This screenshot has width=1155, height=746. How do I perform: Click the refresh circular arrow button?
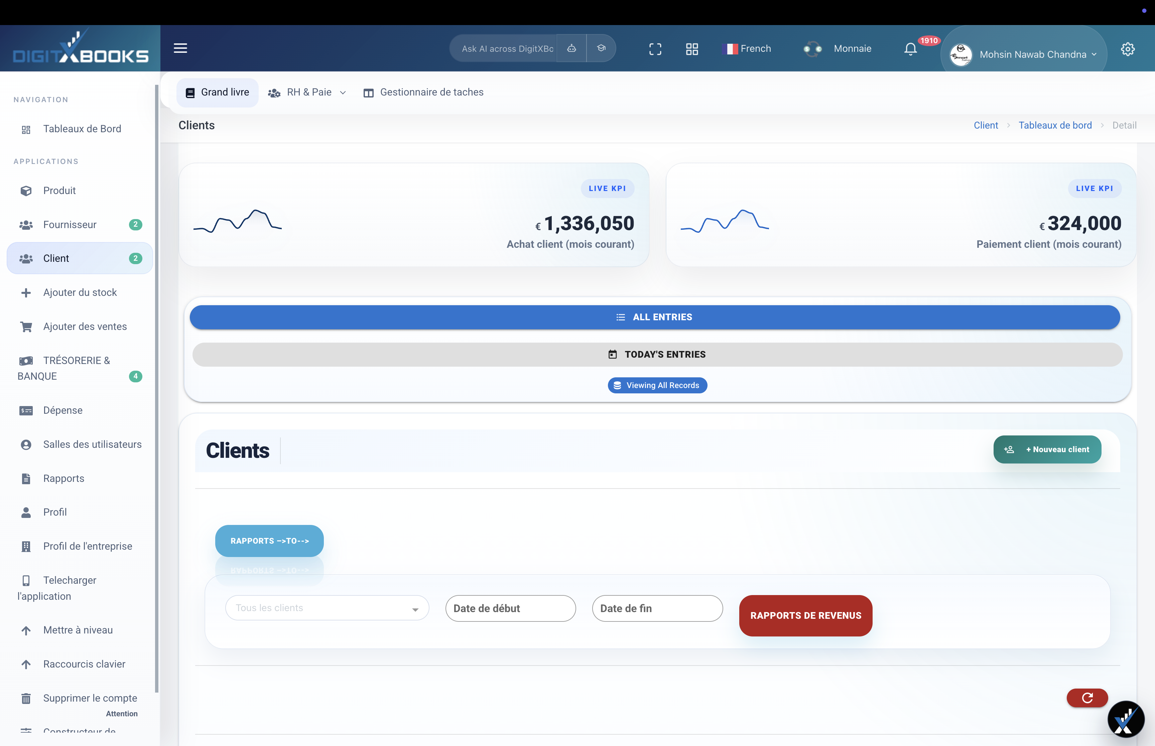[1087, 698]
